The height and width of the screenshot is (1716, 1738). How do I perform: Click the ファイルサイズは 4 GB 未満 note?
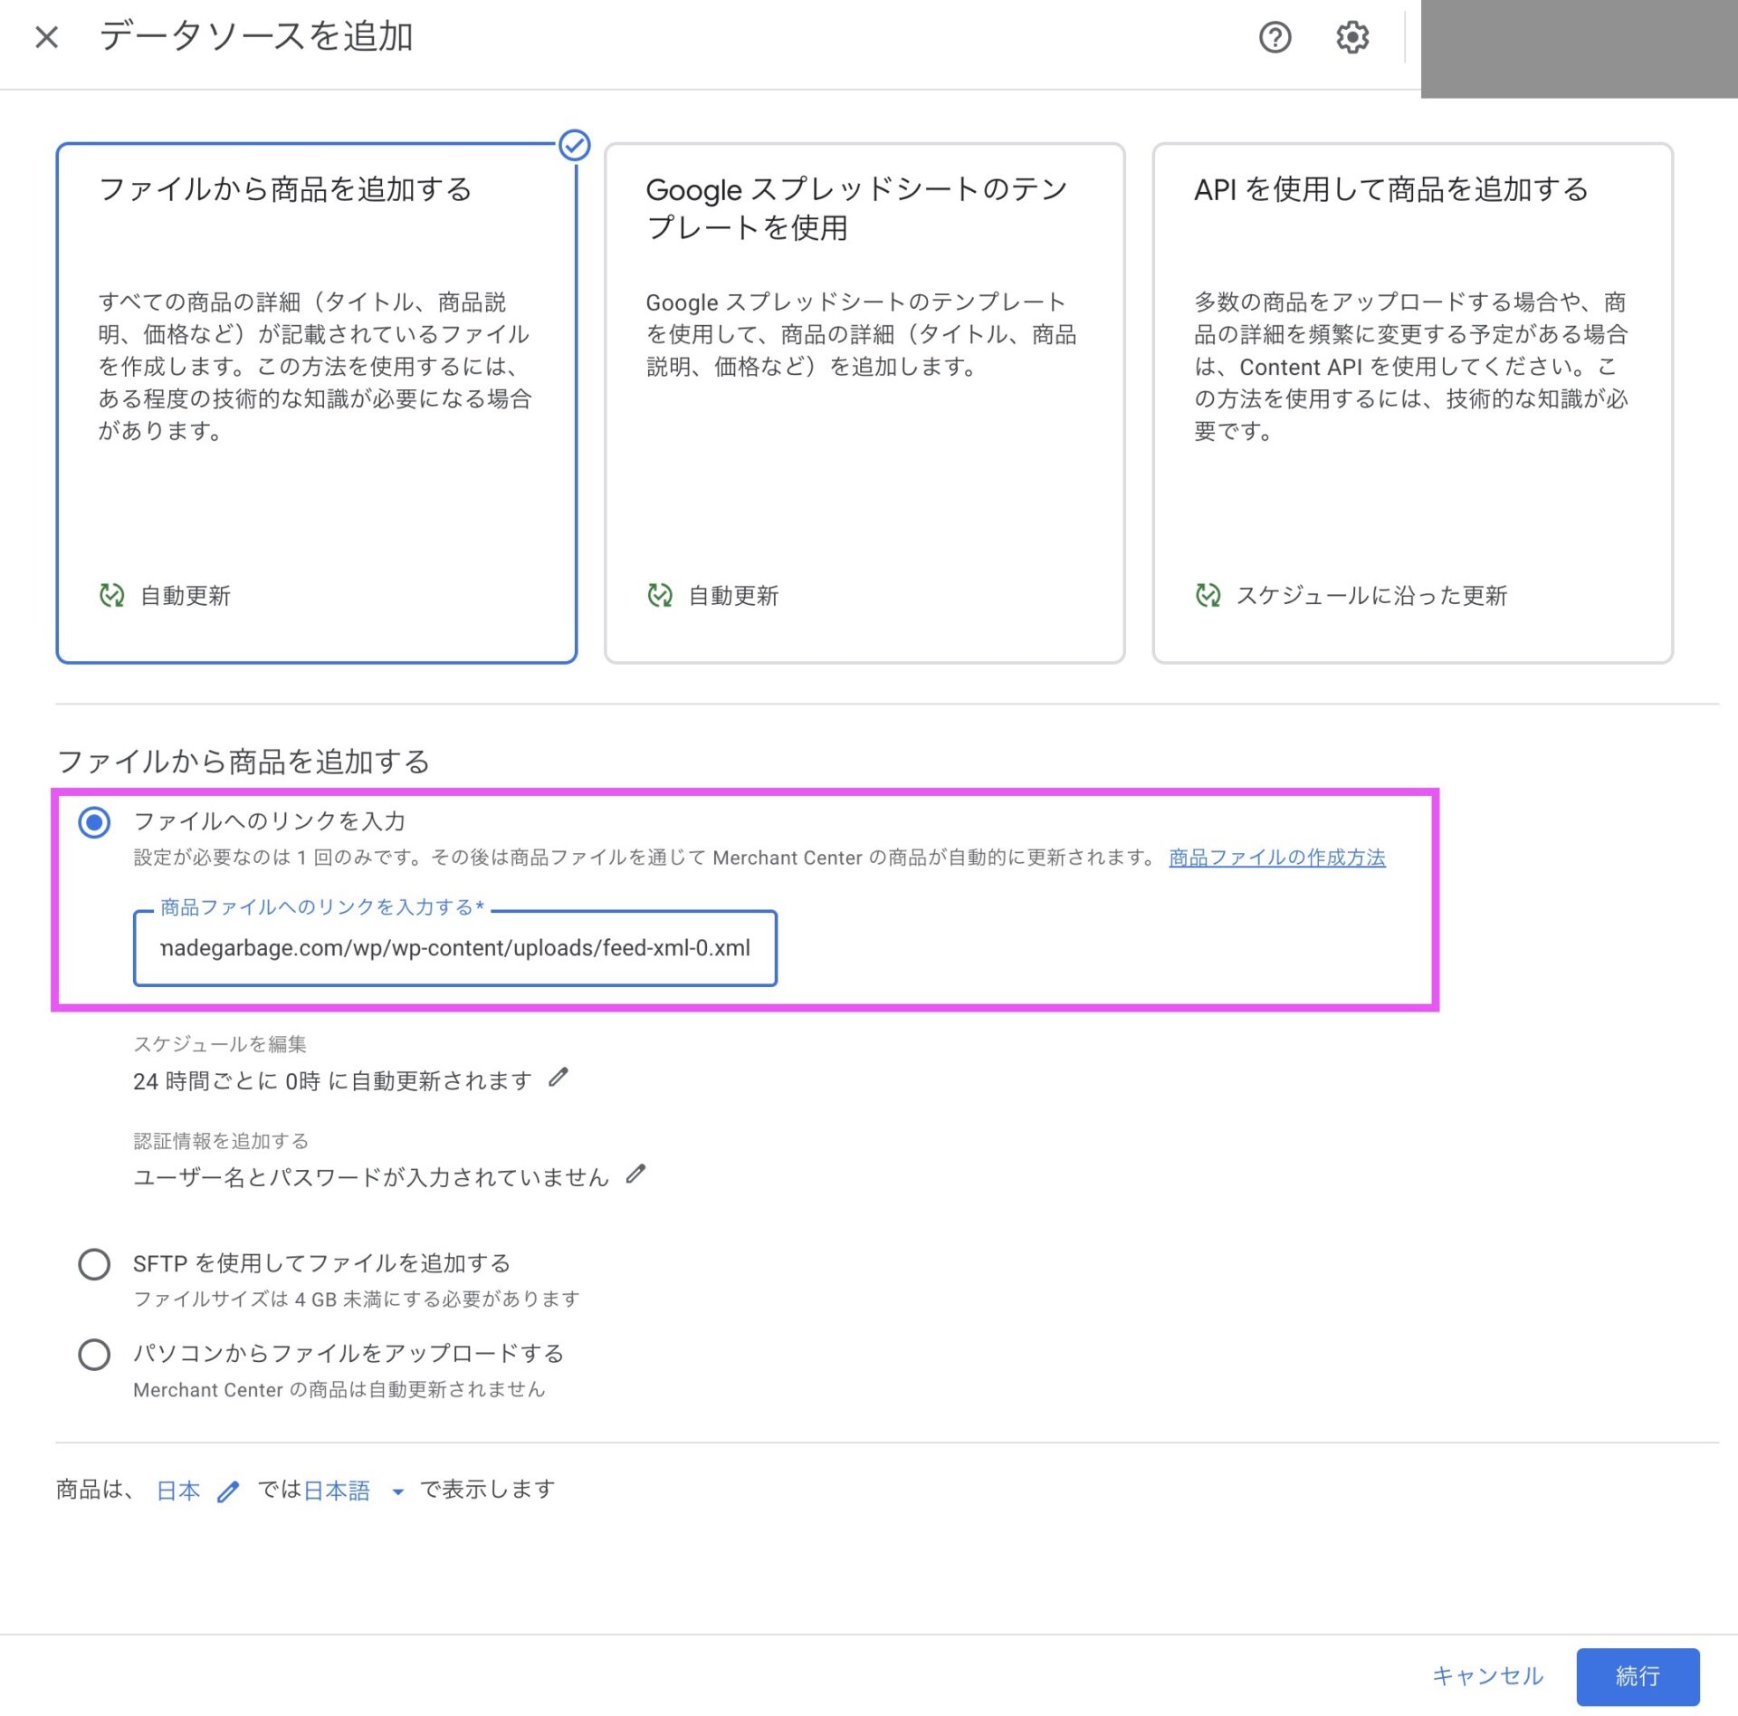click(357, 1299)
